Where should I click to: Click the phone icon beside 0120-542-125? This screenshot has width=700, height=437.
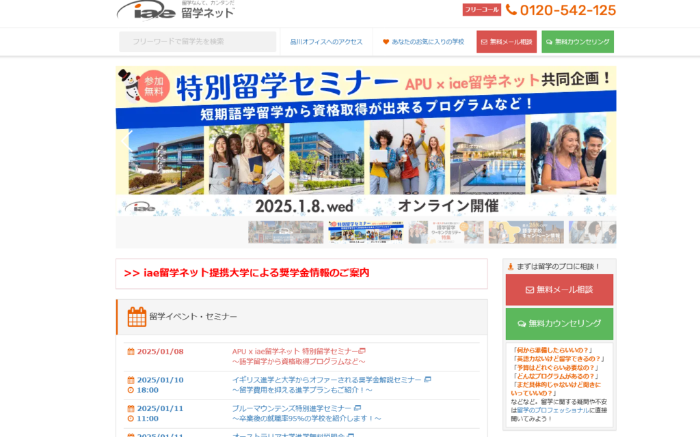pyautogui.click(x=511, y=10)
